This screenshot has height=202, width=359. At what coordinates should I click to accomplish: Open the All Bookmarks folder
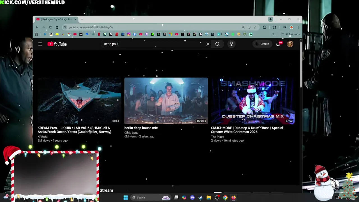click(x=290, y=34)
